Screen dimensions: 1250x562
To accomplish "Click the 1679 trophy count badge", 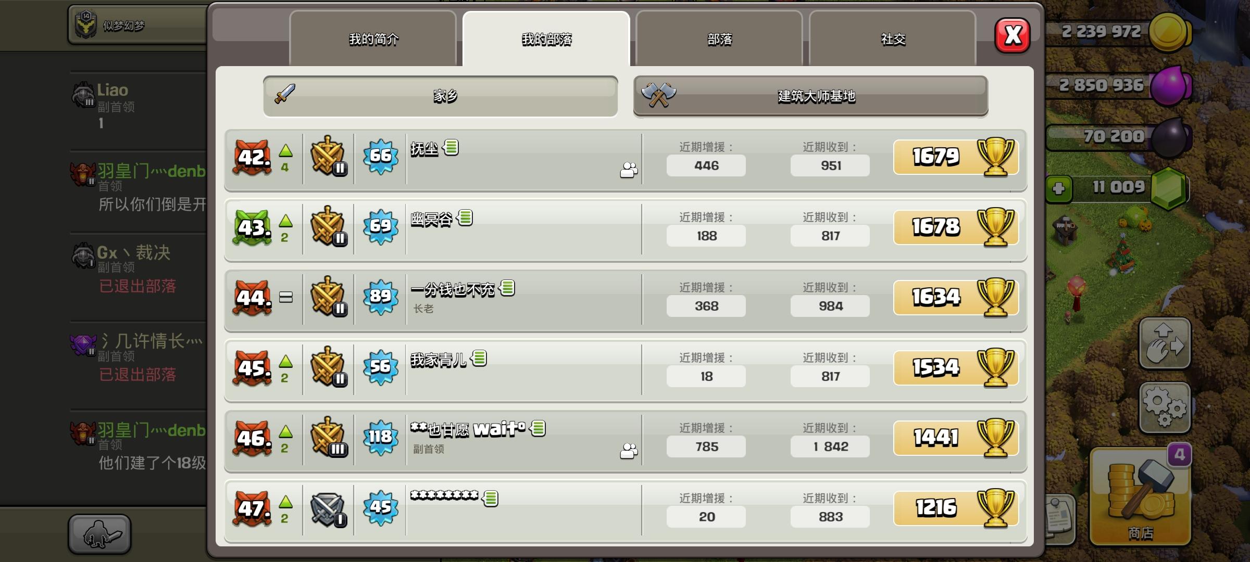I will [x=956, y=157].
